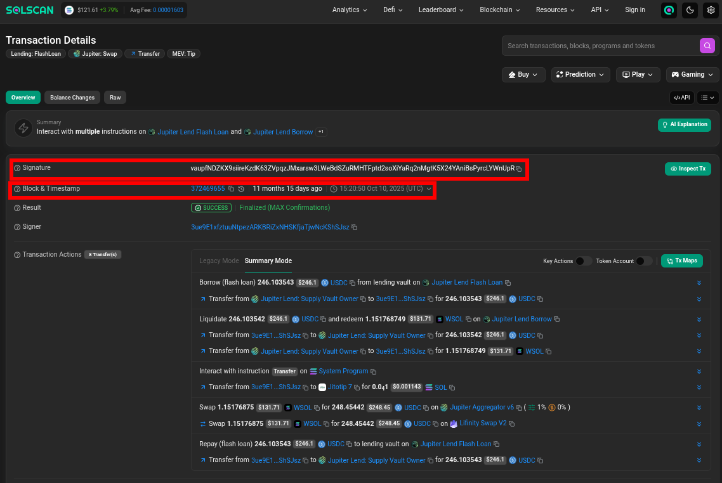Click the Transaction Actions help icon
Image resolution: width=722 pixels, height=483 pixels.
point(17,255)
